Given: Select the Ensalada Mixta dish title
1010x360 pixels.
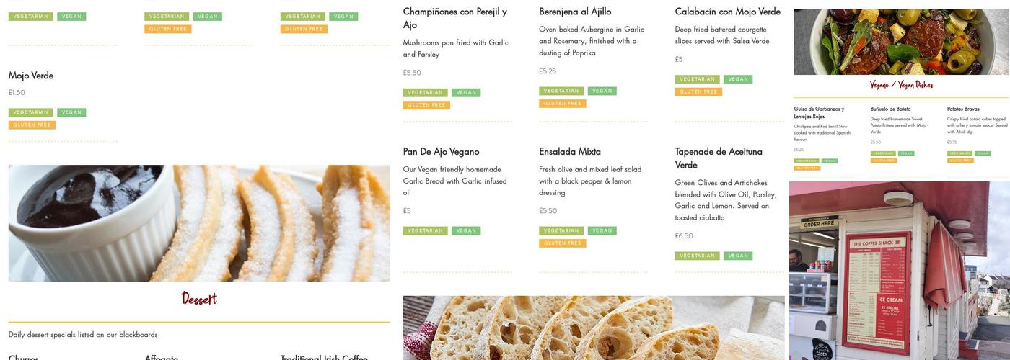Looking at the screenshot, I should point(569,152).
